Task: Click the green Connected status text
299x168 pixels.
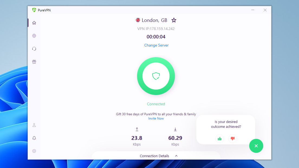Action: (156, 104)
